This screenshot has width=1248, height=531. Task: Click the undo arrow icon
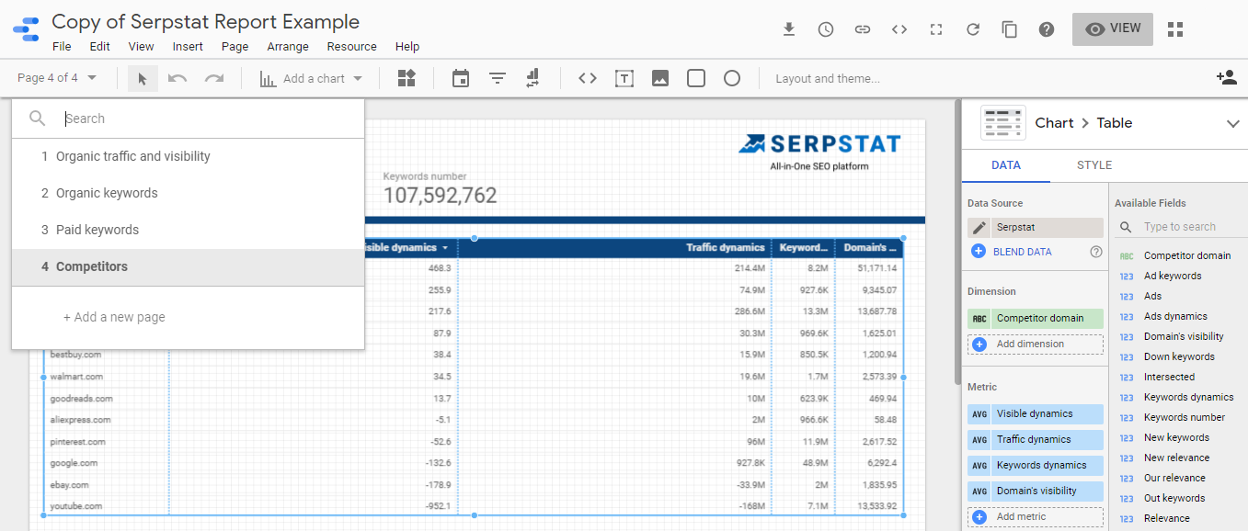click(x=177, y=78)
